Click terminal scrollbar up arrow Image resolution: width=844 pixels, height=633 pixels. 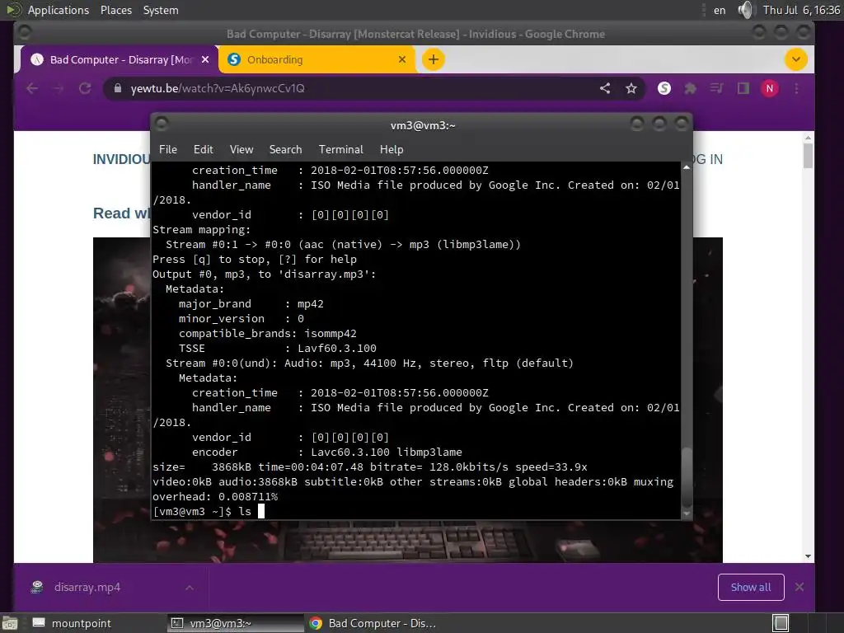coord(687,167)
